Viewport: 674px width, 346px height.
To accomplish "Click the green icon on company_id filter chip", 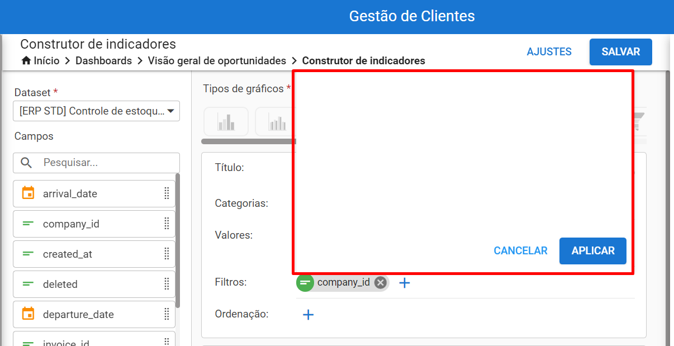I will [x=305, y=282].
